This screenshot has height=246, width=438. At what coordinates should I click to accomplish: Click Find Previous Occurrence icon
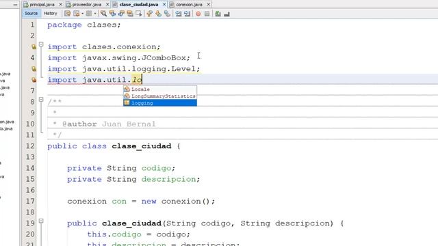click(x=112, y=14)
